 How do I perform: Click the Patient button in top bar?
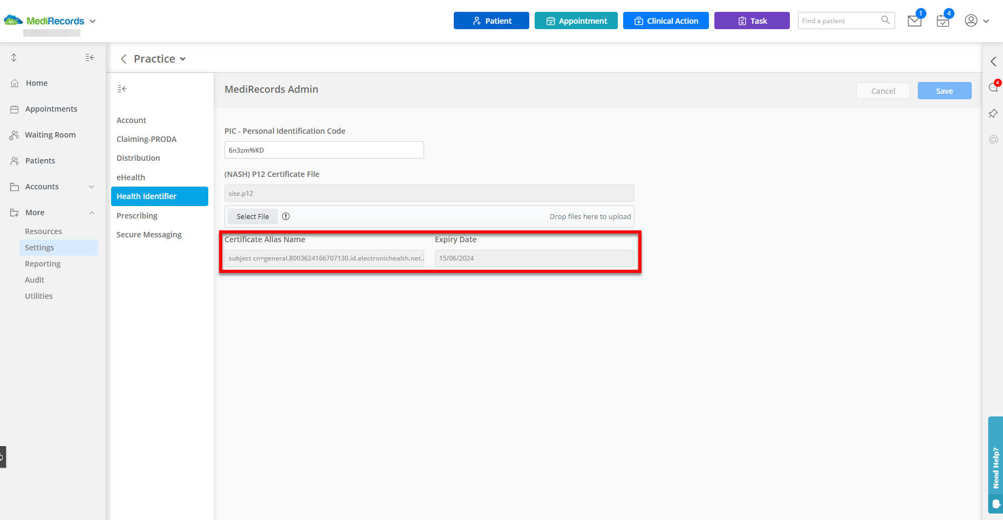(x=492, y=20)
